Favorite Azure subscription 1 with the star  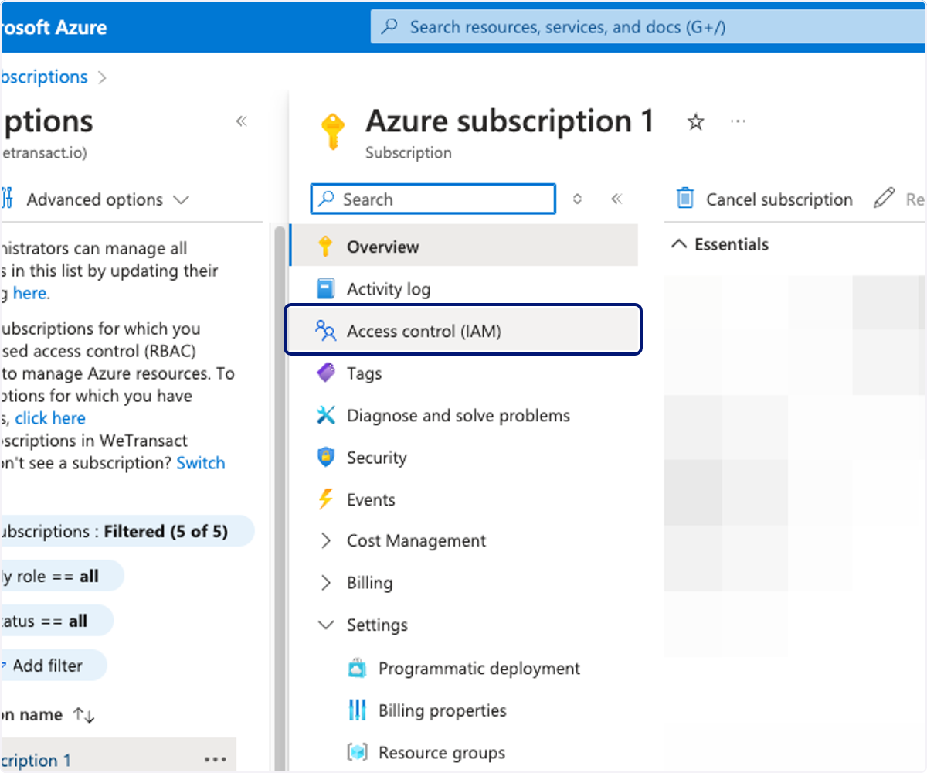pyautogui.click(x=696, y=122)
